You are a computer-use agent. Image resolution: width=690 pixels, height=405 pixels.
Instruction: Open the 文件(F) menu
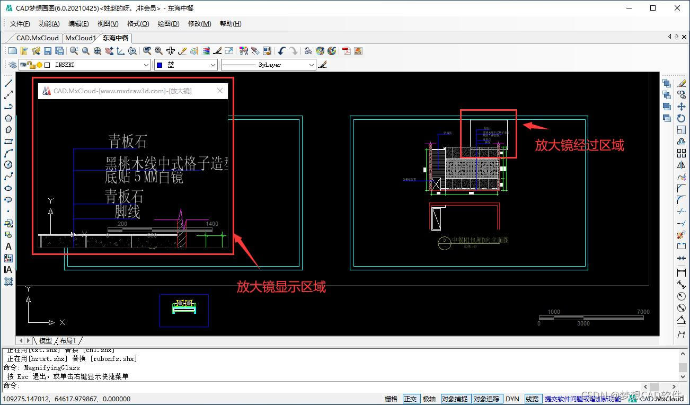20,24
